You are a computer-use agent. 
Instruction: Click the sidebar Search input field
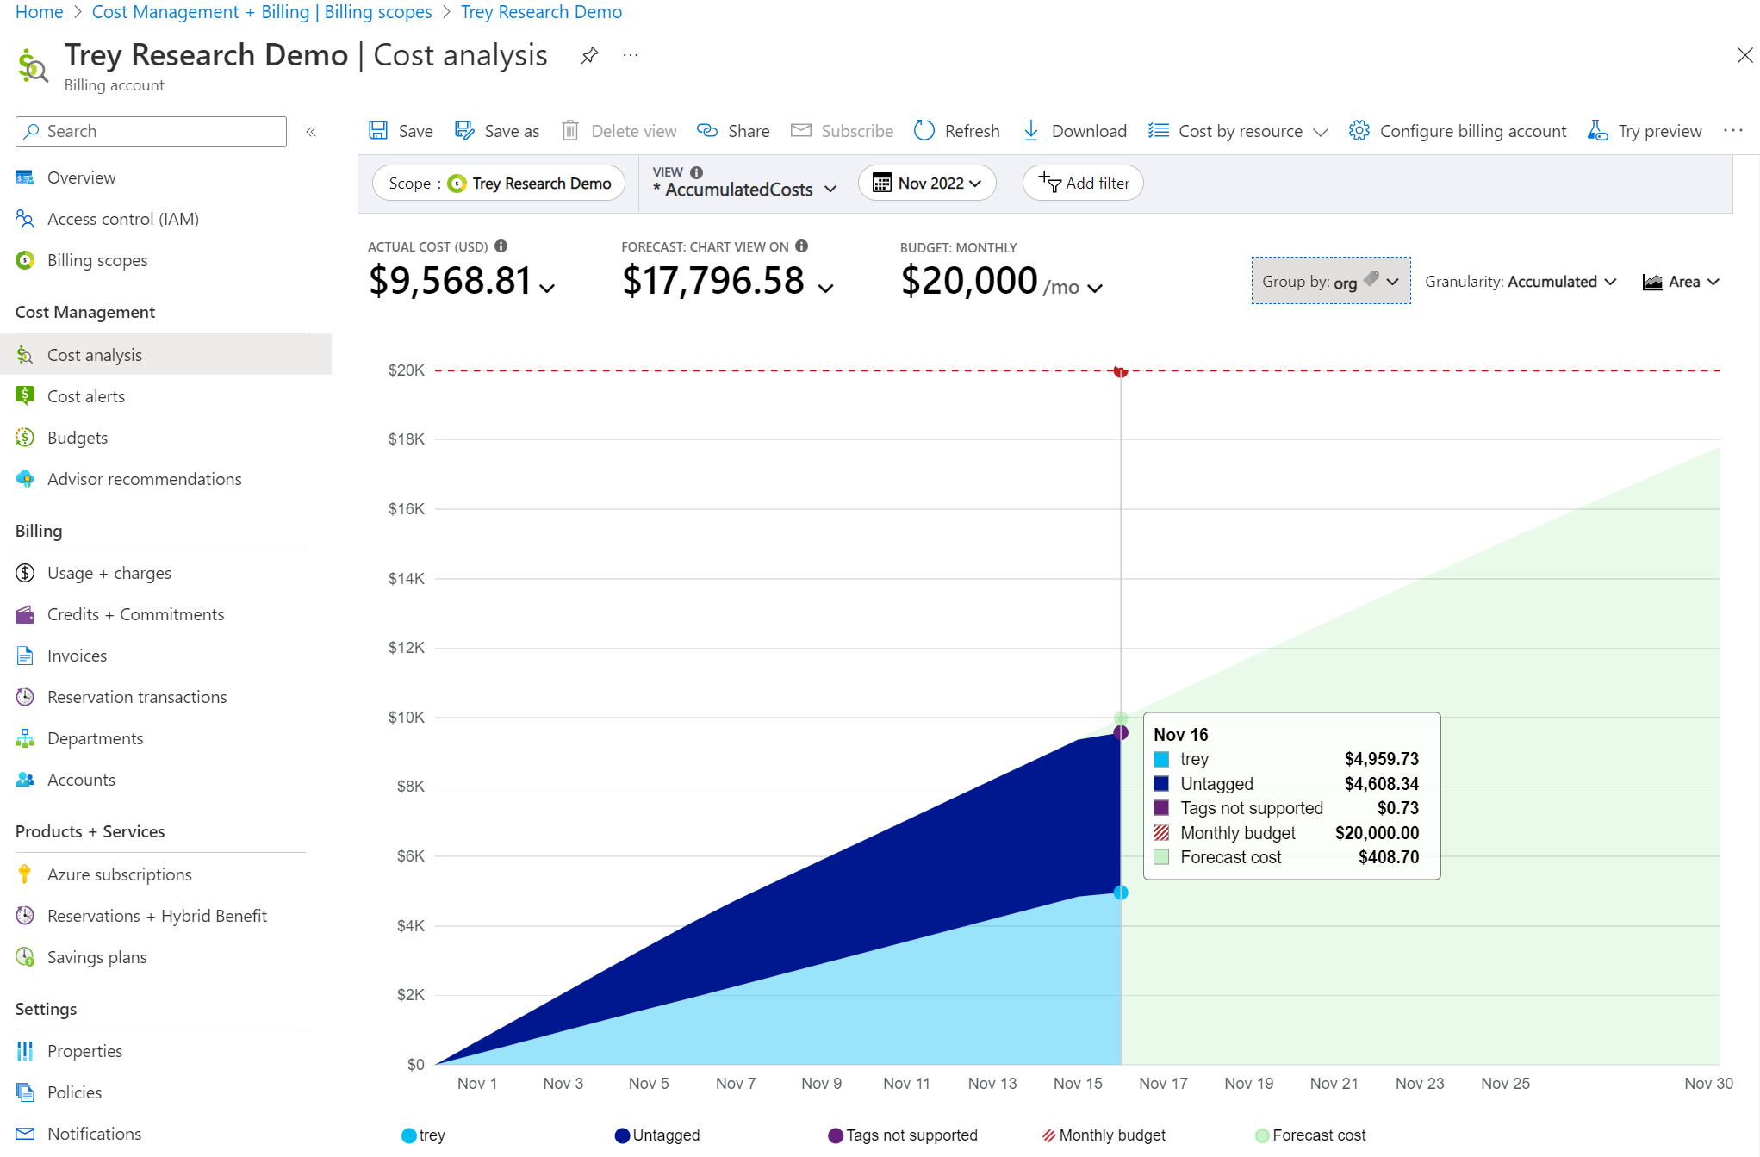(151, 132)
